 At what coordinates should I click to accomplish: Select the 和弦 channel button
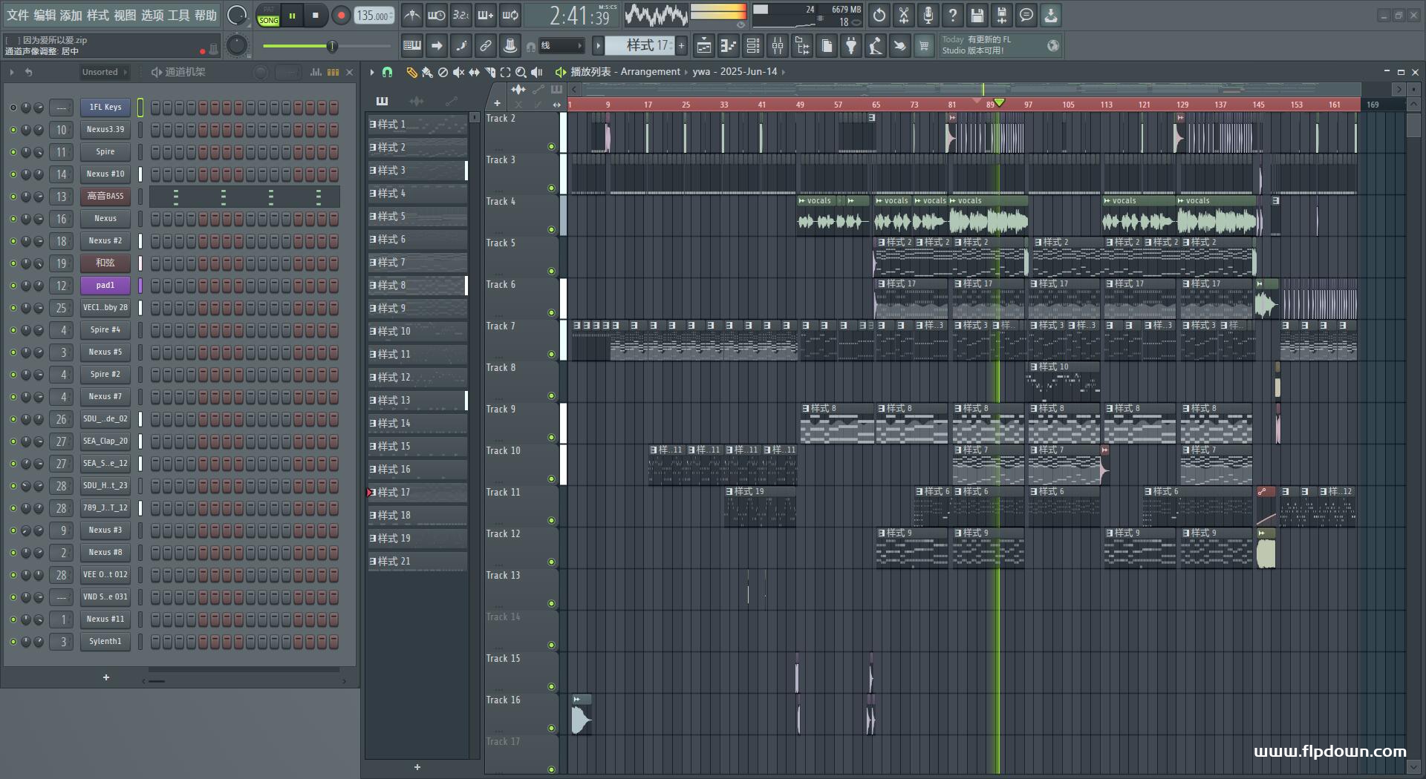(x=105, y=263)
